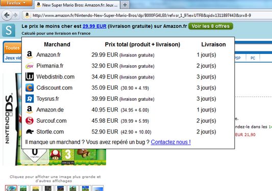Select the Surcouf.com merchant name

point(52,121)
